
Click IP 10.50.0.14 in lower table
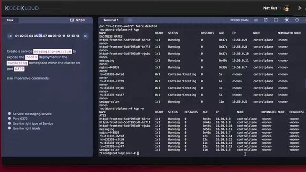(x=224, y=136)
